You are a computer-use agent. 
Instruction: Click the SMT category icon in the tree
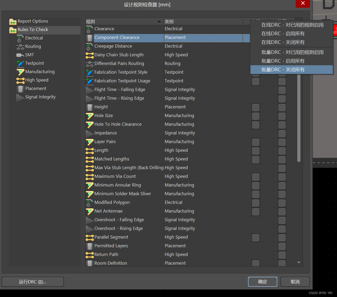(20, 55)
